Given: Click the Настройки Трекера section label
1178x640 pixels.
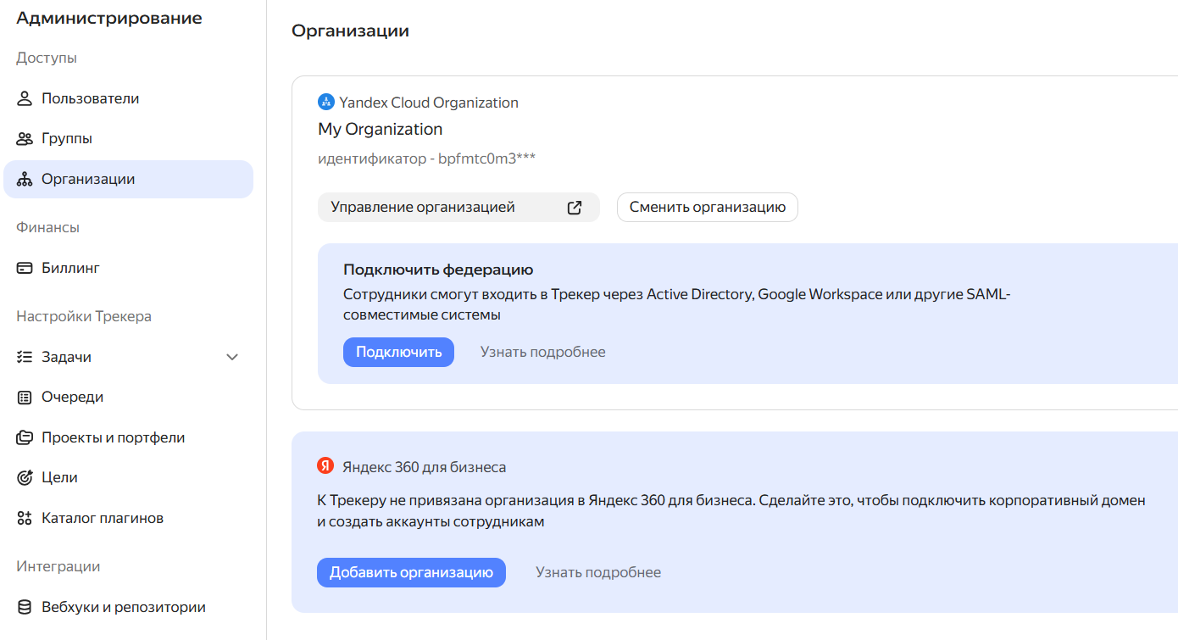Looking at the screenshot, I should pyautogui.click(x=84, y=316).
